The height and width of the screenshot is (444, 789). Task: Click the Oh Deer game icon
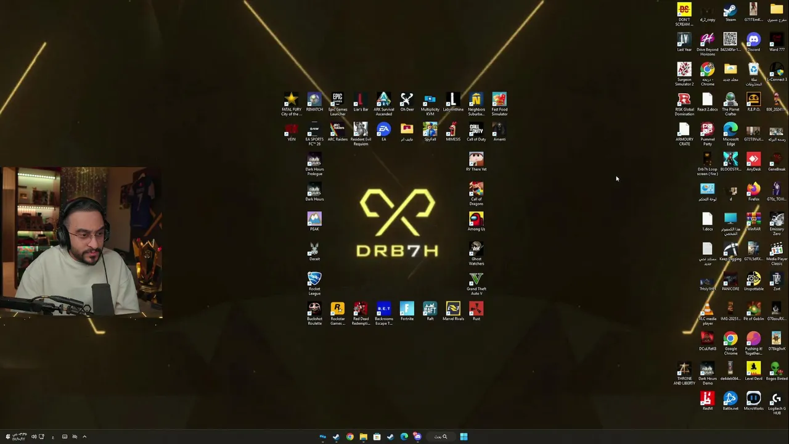point(407,102)
